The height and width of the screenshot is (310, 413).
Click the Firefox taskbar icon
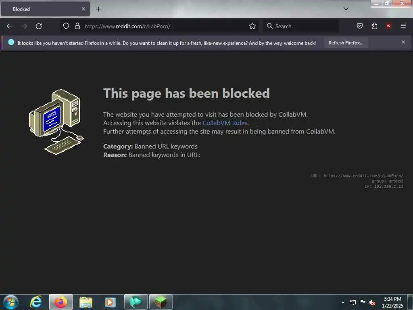61,302
